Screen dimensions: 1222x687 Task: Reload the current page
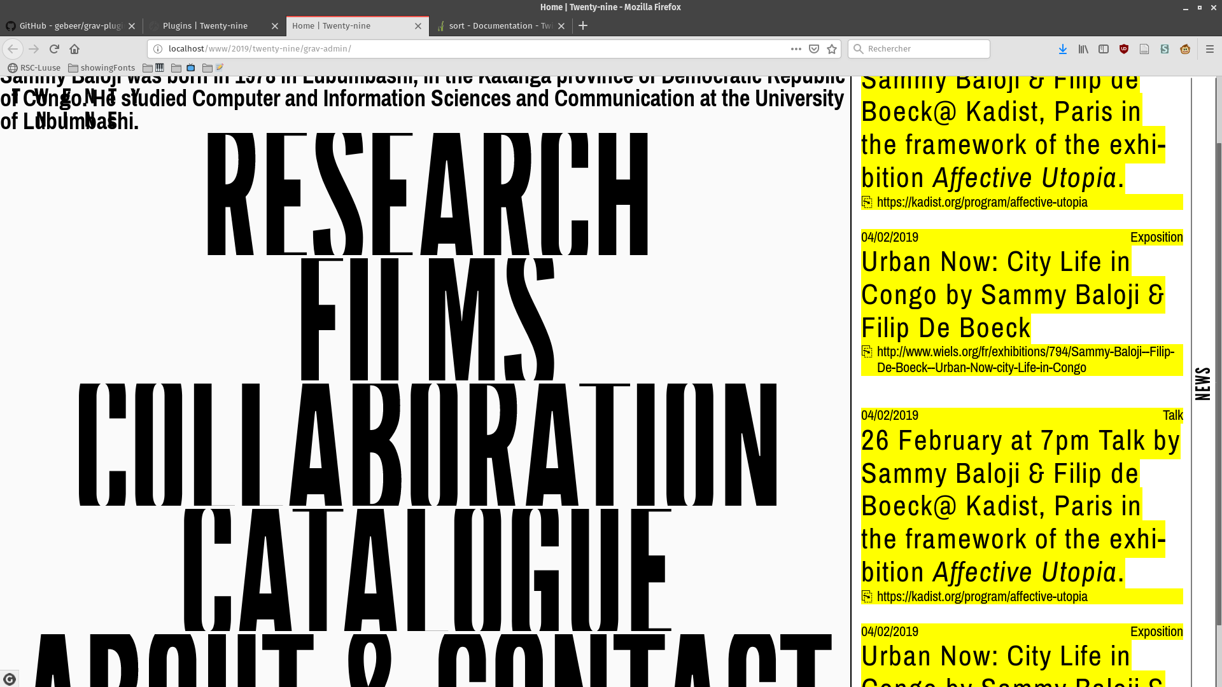point(54,49)
